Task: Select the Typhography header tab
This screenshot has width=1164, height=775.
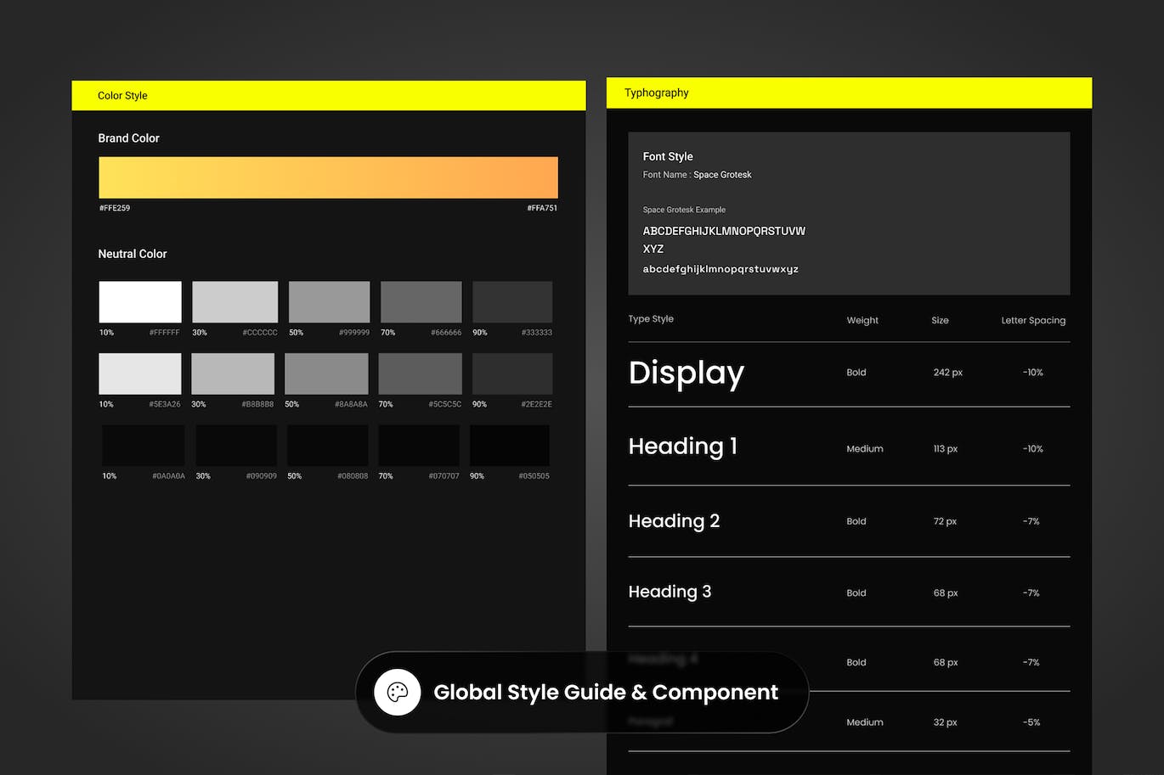Action: tap(656, 93)
